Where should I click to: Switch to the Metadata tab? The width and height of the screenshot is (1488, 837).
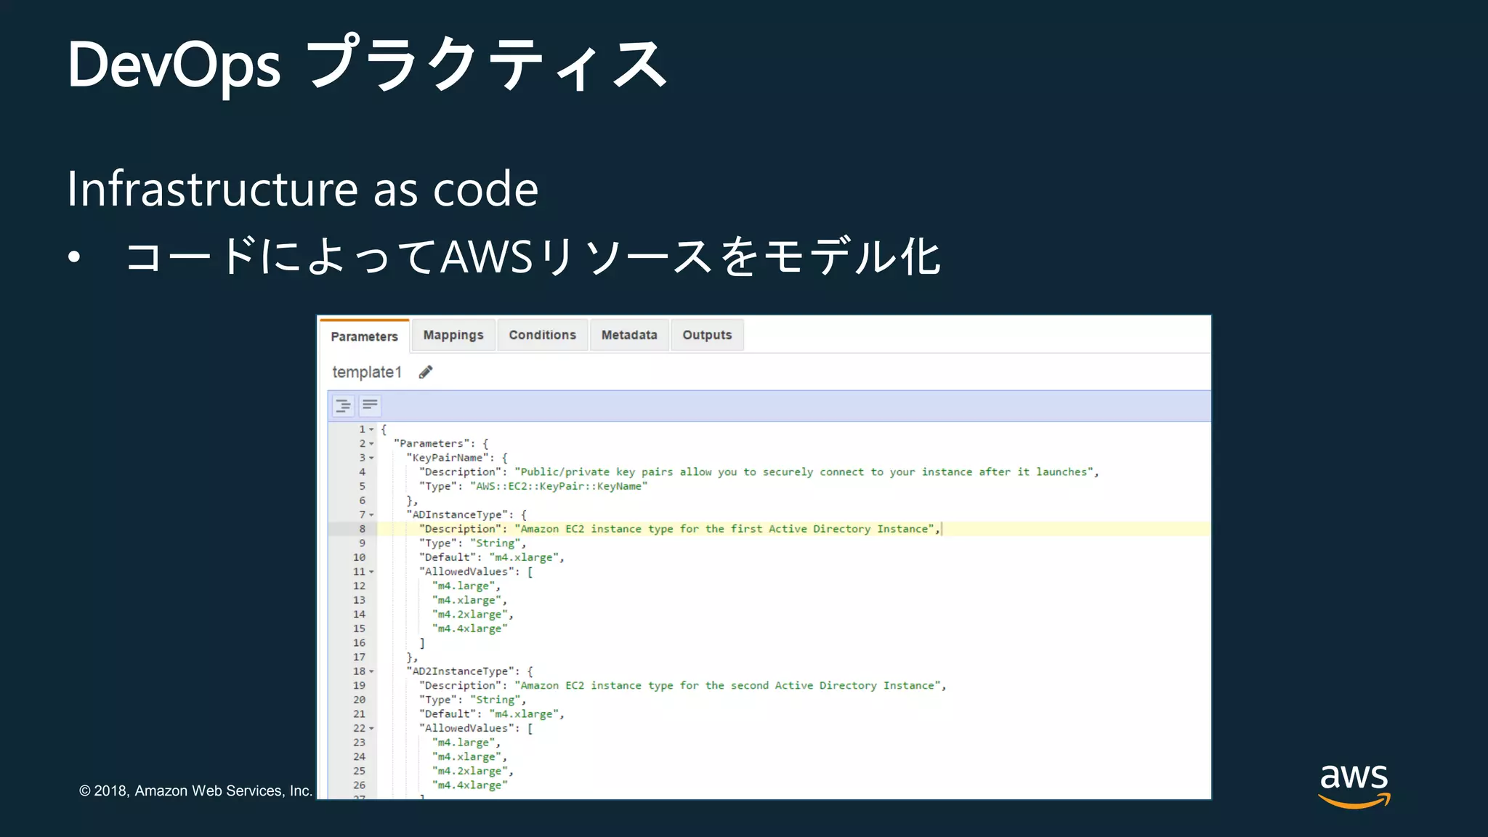[x=629, y=335]
